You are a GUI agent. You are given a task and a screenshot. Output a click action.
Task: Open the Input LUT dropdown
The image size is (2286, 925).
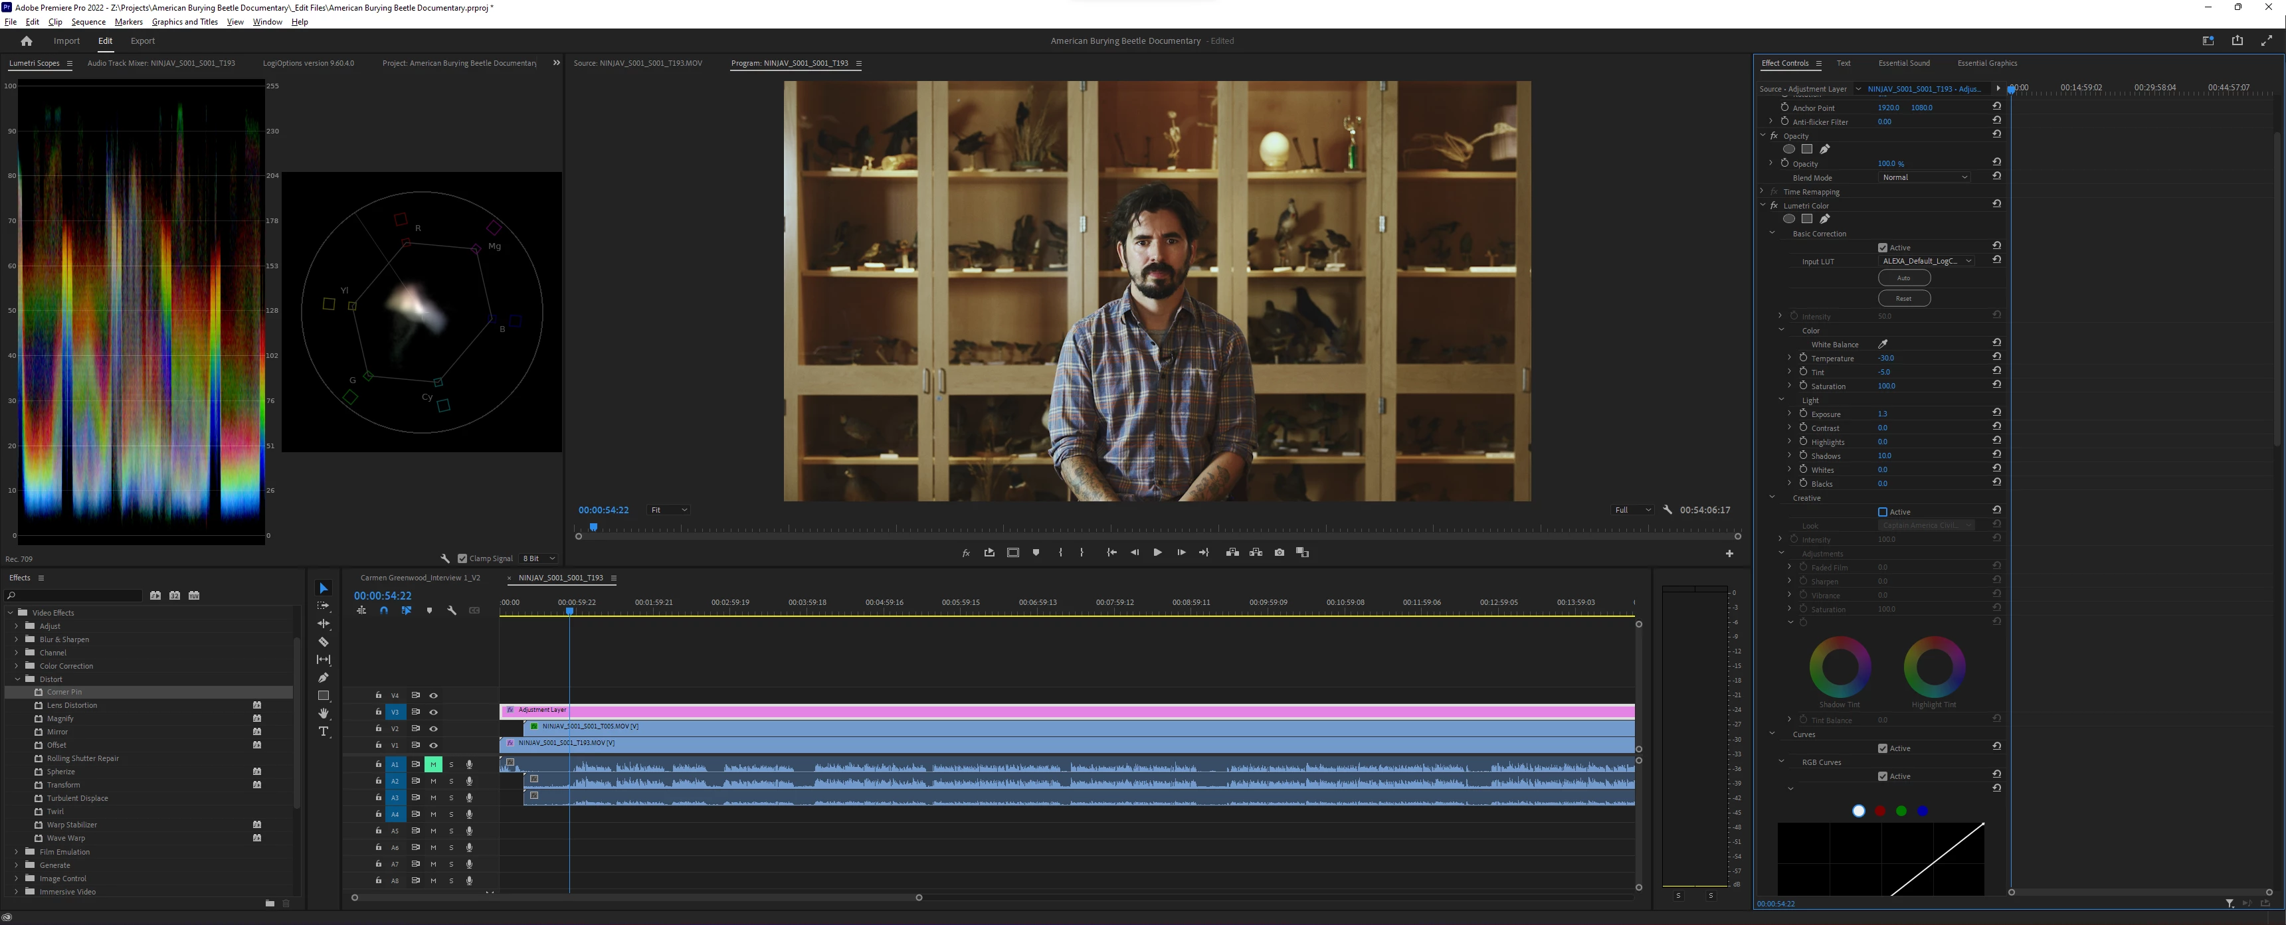pos(1926,261)
